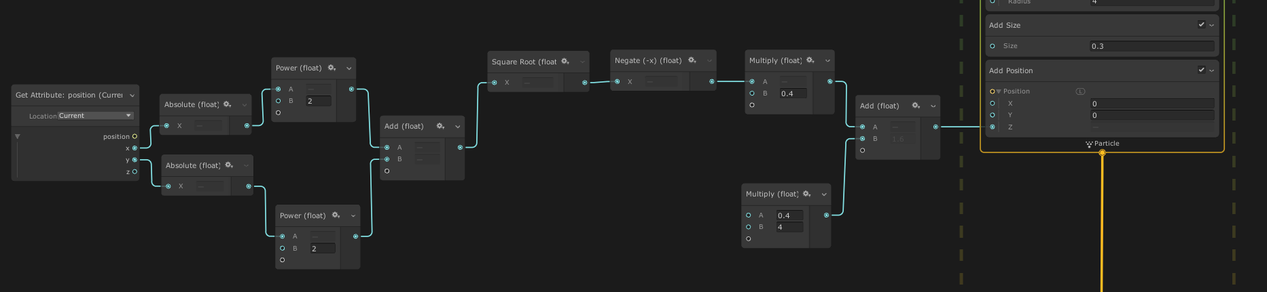
Task: Edit the Position X field value 0
Action: click(1152, 104)
